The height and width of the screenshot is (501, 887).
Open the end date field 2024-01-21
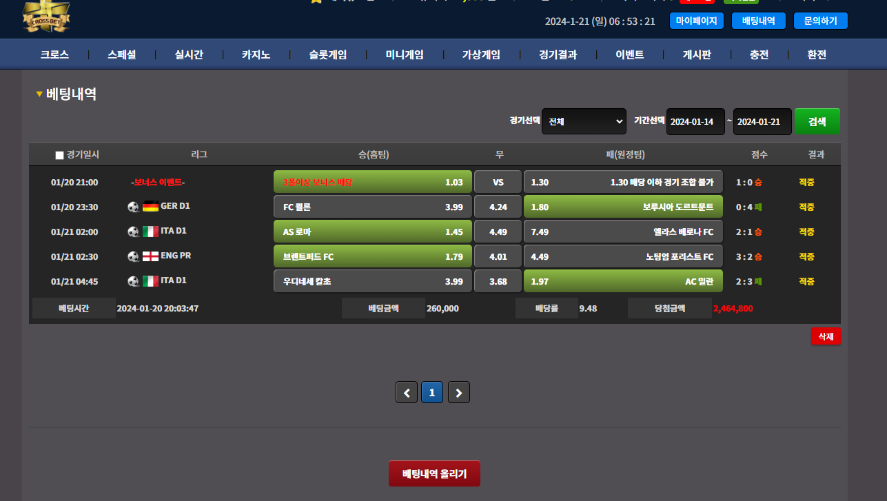pyautogui.click(x=762, y=121)
